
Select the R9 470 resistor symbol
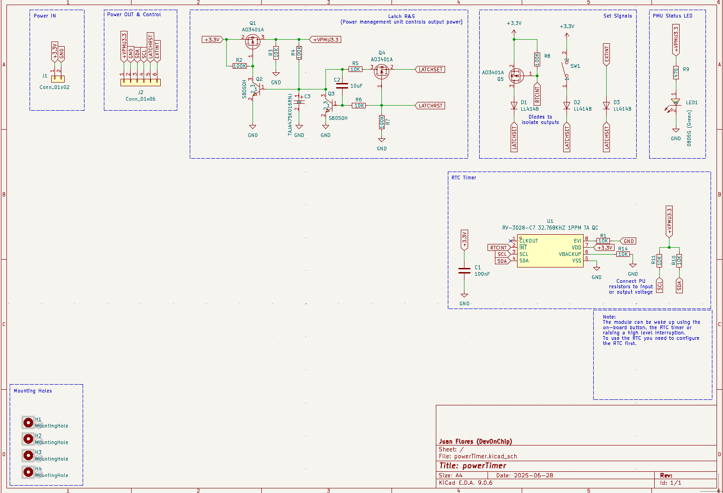coord(675,72)
